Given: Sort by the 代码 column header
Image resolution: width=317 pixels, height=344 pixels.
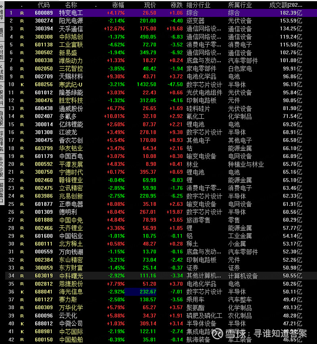Looking at the screenshot, I should tap(44, 5).
